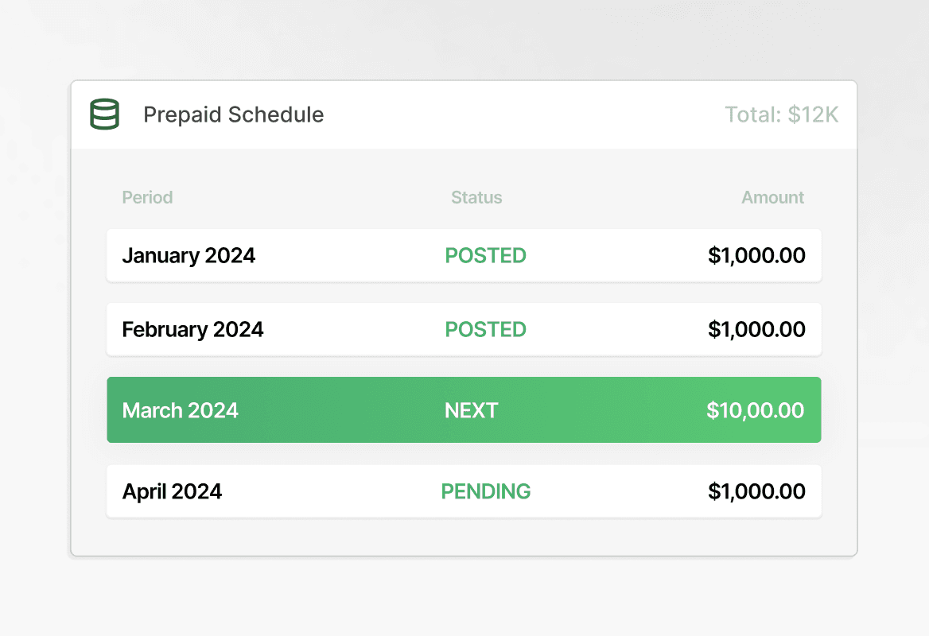Sort by the Period column header

(147, 197)
